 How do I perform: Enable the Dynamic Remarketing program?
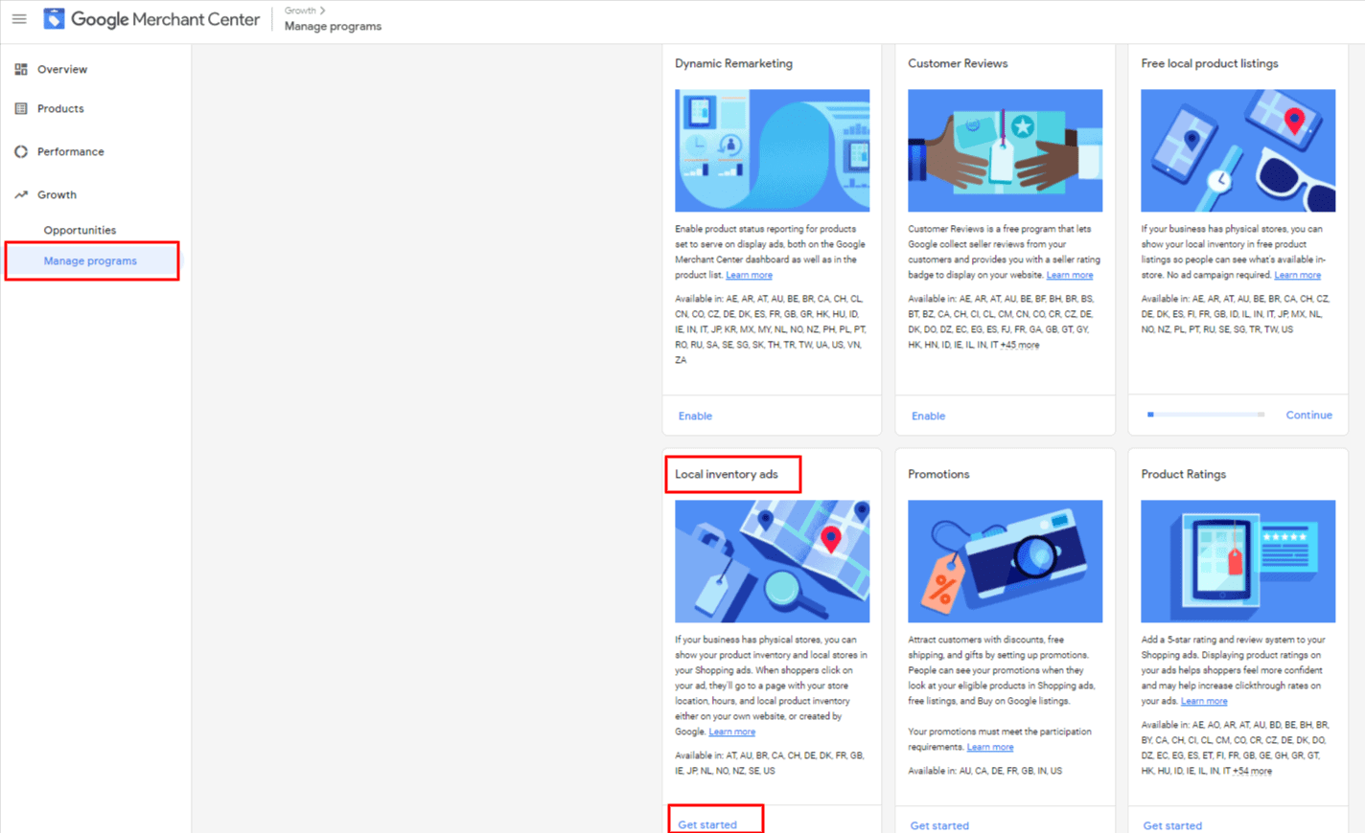click(x=695, y=416)
